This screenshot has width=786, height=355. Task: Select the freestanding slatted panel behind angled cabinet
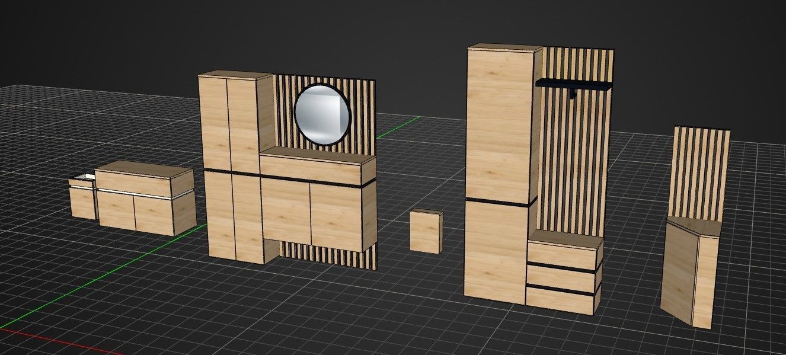coord(699,174)
